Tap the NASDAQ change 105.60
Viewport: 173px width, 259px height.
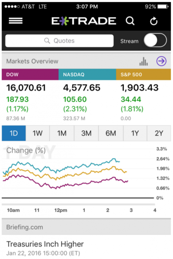coord(75,99)
